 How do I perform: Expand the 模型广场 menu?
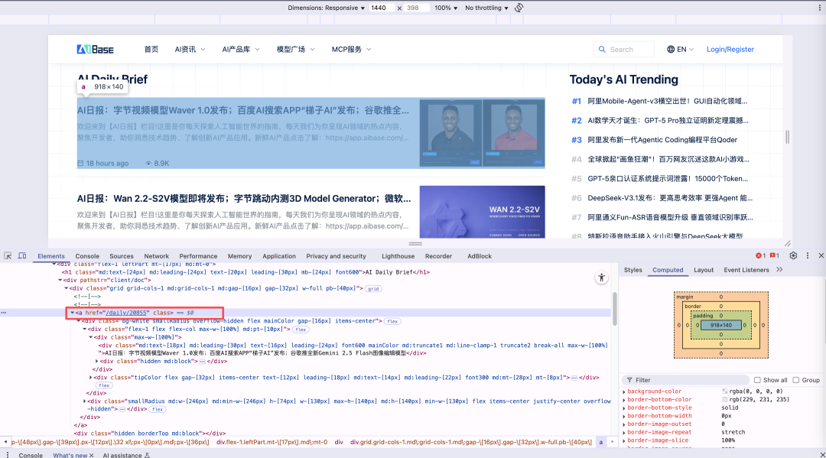pyautogui.click(x=295, y=49)
